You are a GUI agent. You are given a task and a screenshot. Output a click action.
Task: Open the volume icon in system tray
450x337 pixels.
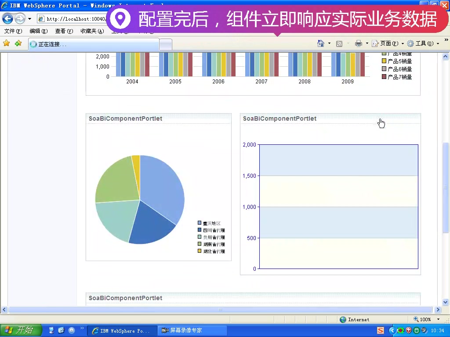(424, 330)
